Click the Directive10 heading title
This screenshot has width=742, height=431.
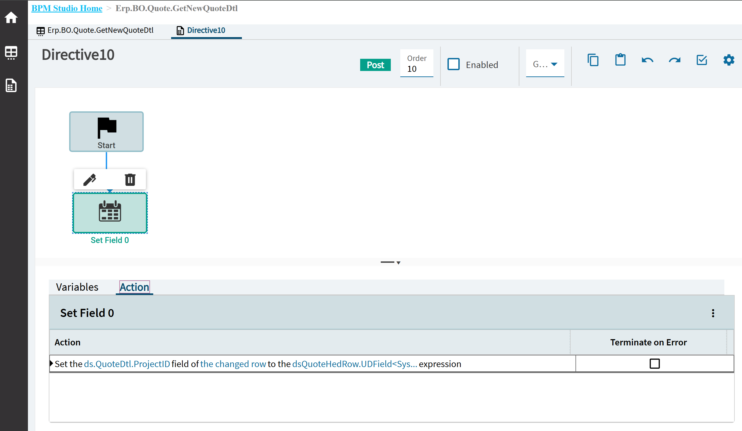pyautogui.click(x=78, y=55)
